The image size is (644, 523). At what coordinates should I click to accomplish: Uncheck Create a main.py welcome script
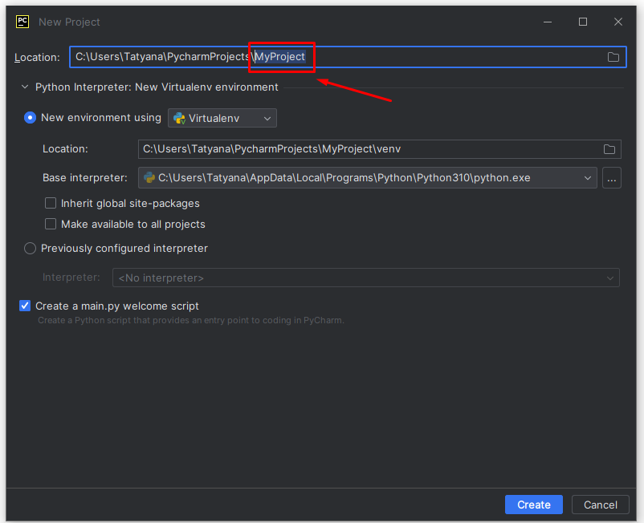(25, 306)
